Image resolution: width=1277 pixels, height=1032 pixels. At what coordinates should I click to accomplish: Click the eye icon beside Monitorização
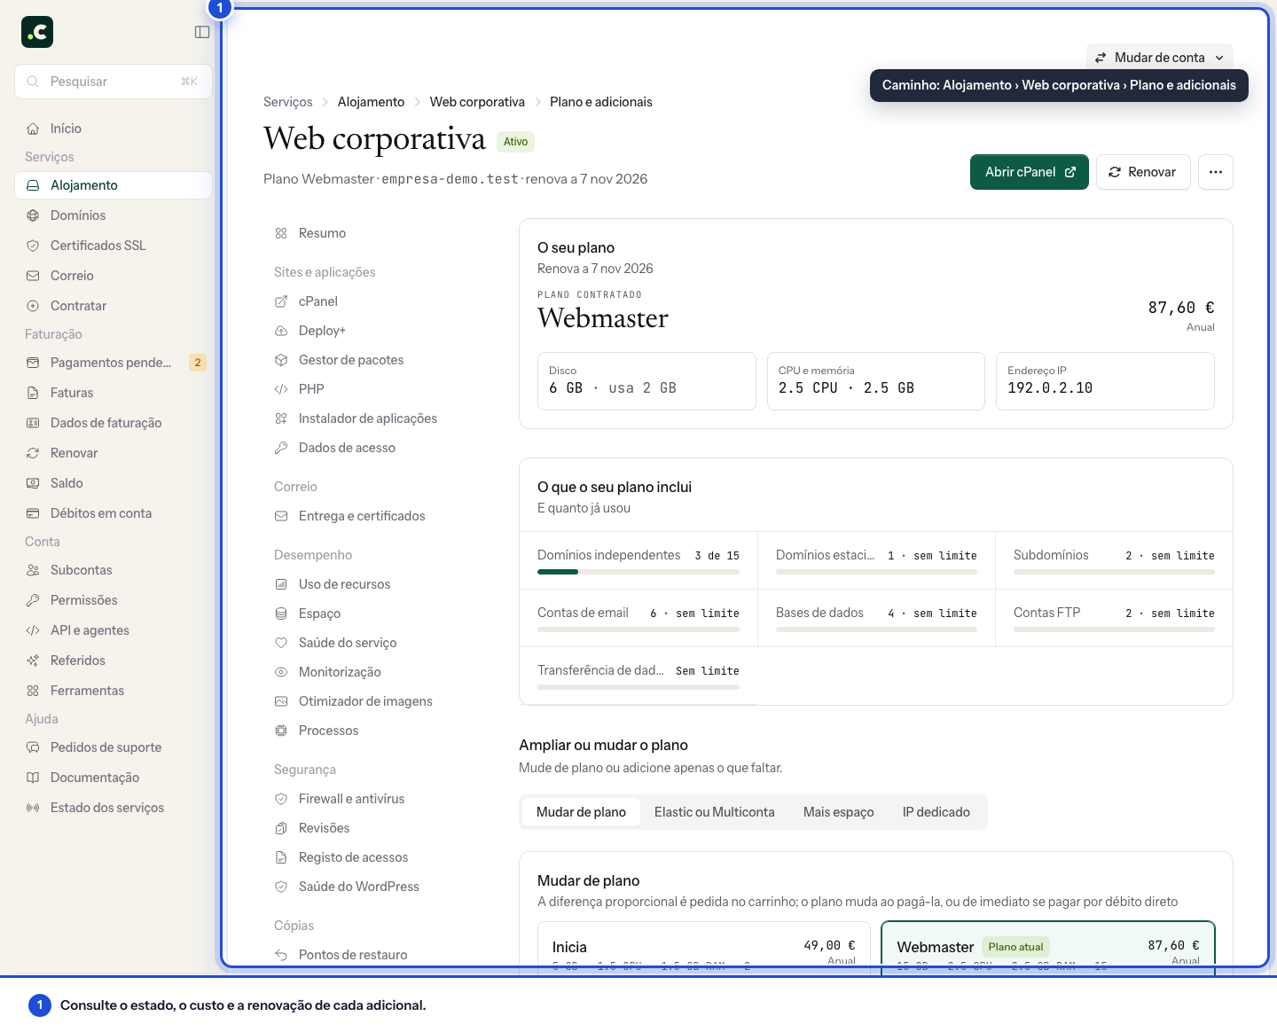281,672
